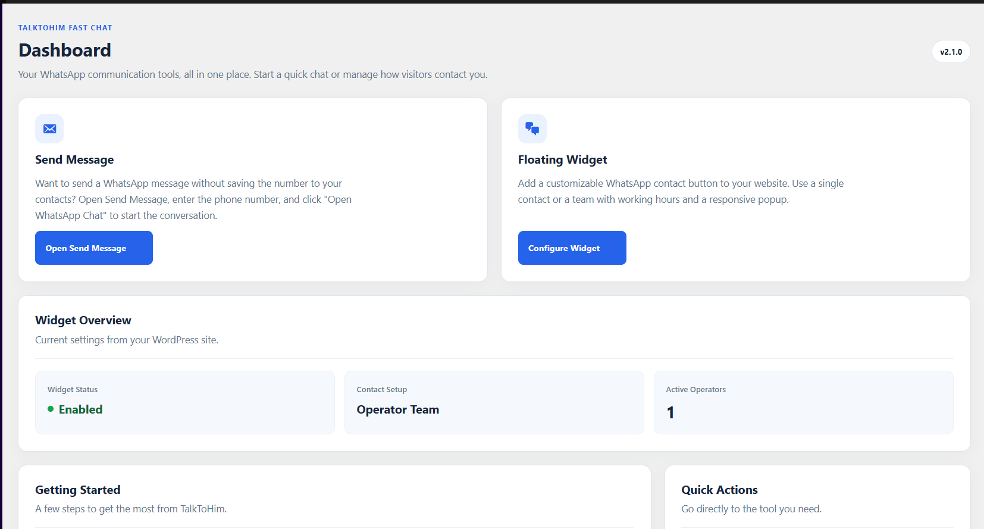Image resolution: width=984 pixels, height=529 pixels.
Task: Click the "Active Operators" label
Action: (696, 390)
